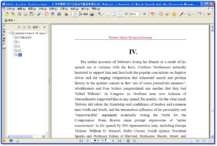Select the Hand tool

point(75,14)
